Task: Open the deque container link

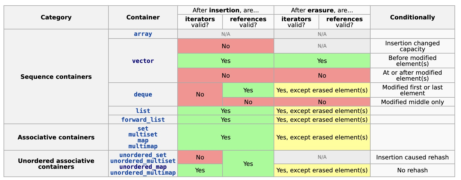Action: (143, 94)
